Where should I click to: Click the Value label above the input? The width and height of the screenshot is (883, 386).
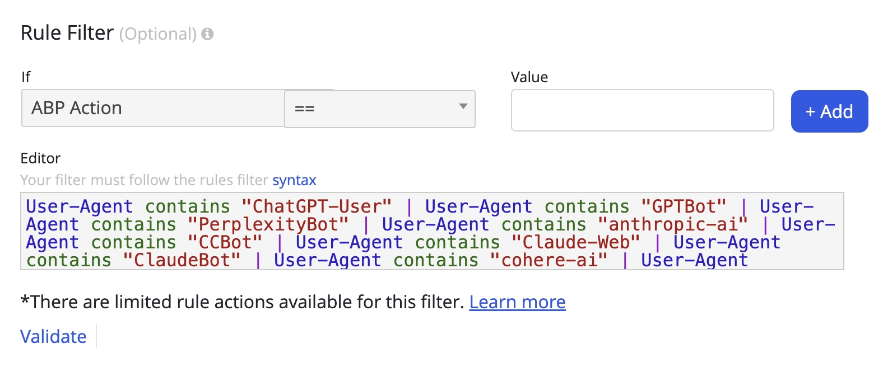(x=529, y=77)
